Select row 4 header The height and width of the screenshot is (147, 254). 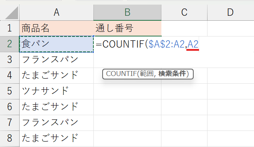coord(10,75)
